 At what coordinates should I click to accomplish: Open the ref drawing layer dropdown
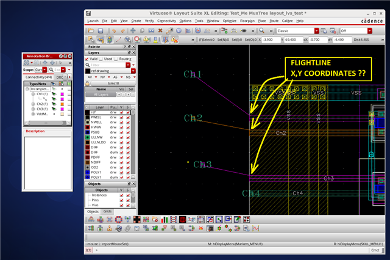click(x=133, y=71)
